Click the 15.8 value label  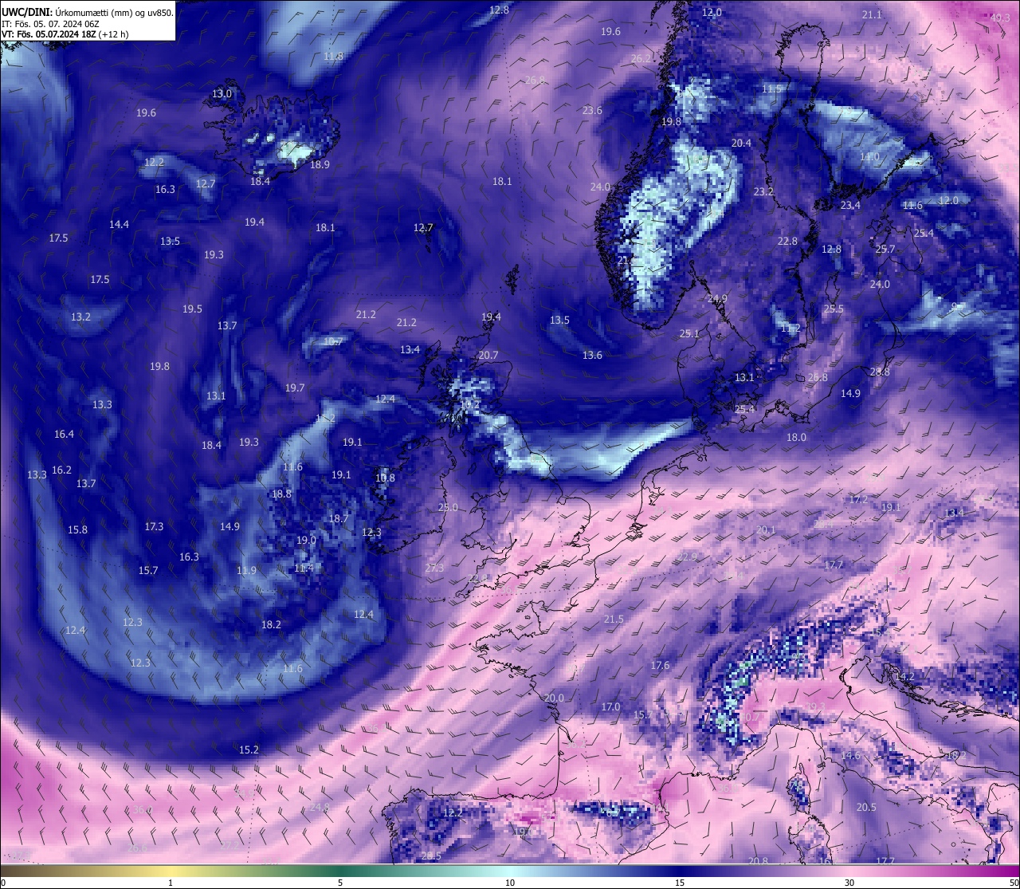coord(77,530)
